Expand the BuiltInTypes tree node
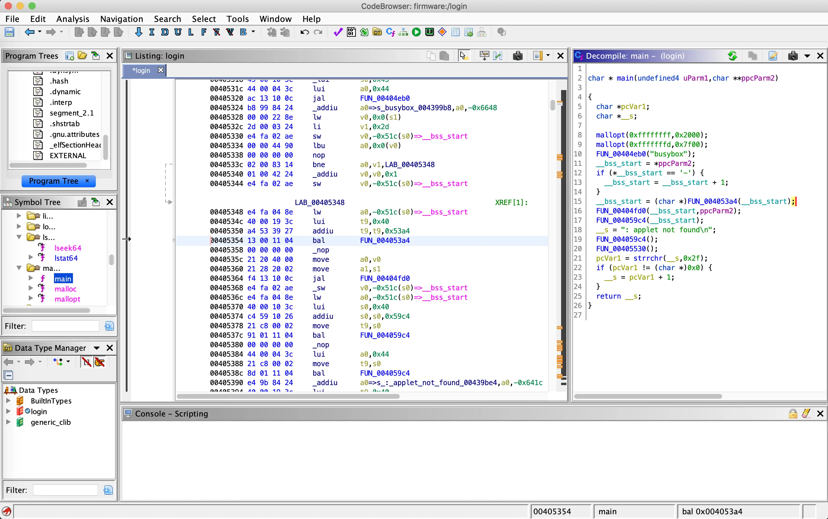 click(x=8, y=401)
